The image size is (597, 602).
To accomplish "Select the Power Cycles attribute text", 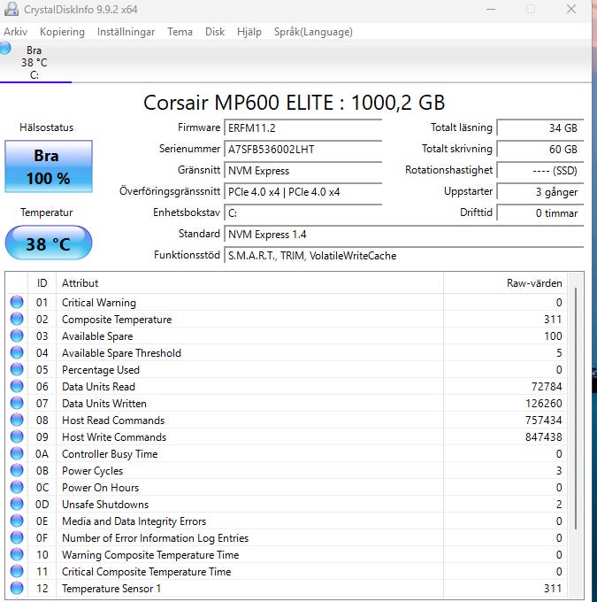I will [x=93, y=471].
